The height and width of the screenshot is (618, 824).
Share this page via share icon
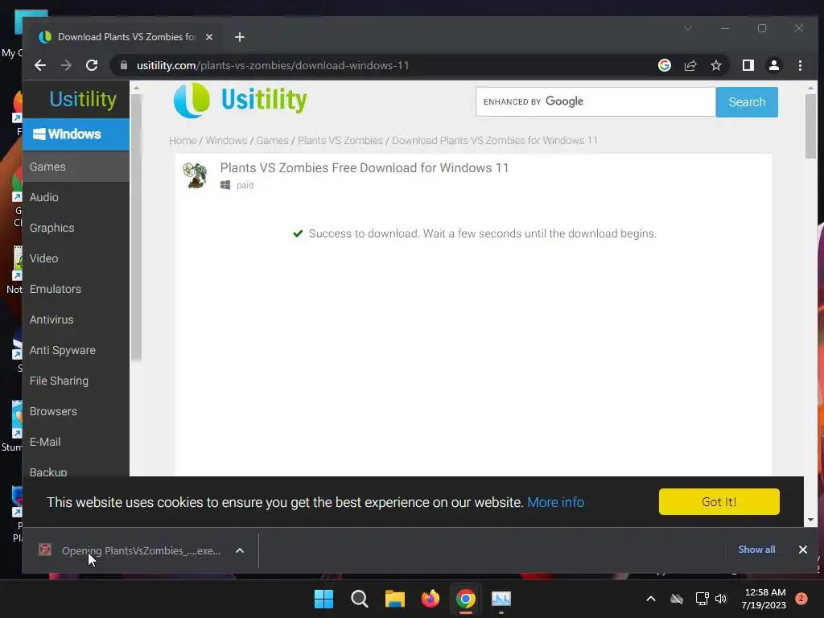[x=690, y=65]
